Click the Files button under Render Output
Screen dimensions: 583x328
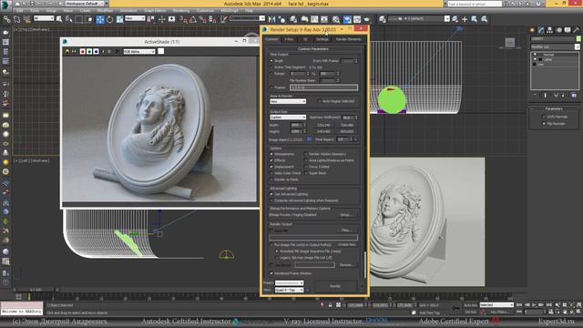[x=346, y=231]
